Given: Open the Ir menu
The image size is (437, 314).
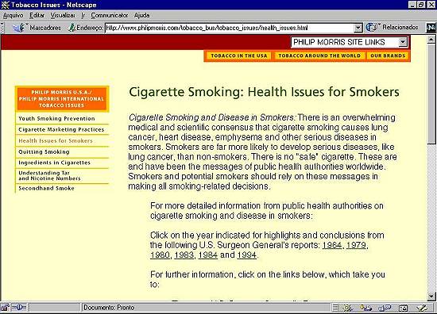Looking at the screenshot, I should [x=83, y=15].
